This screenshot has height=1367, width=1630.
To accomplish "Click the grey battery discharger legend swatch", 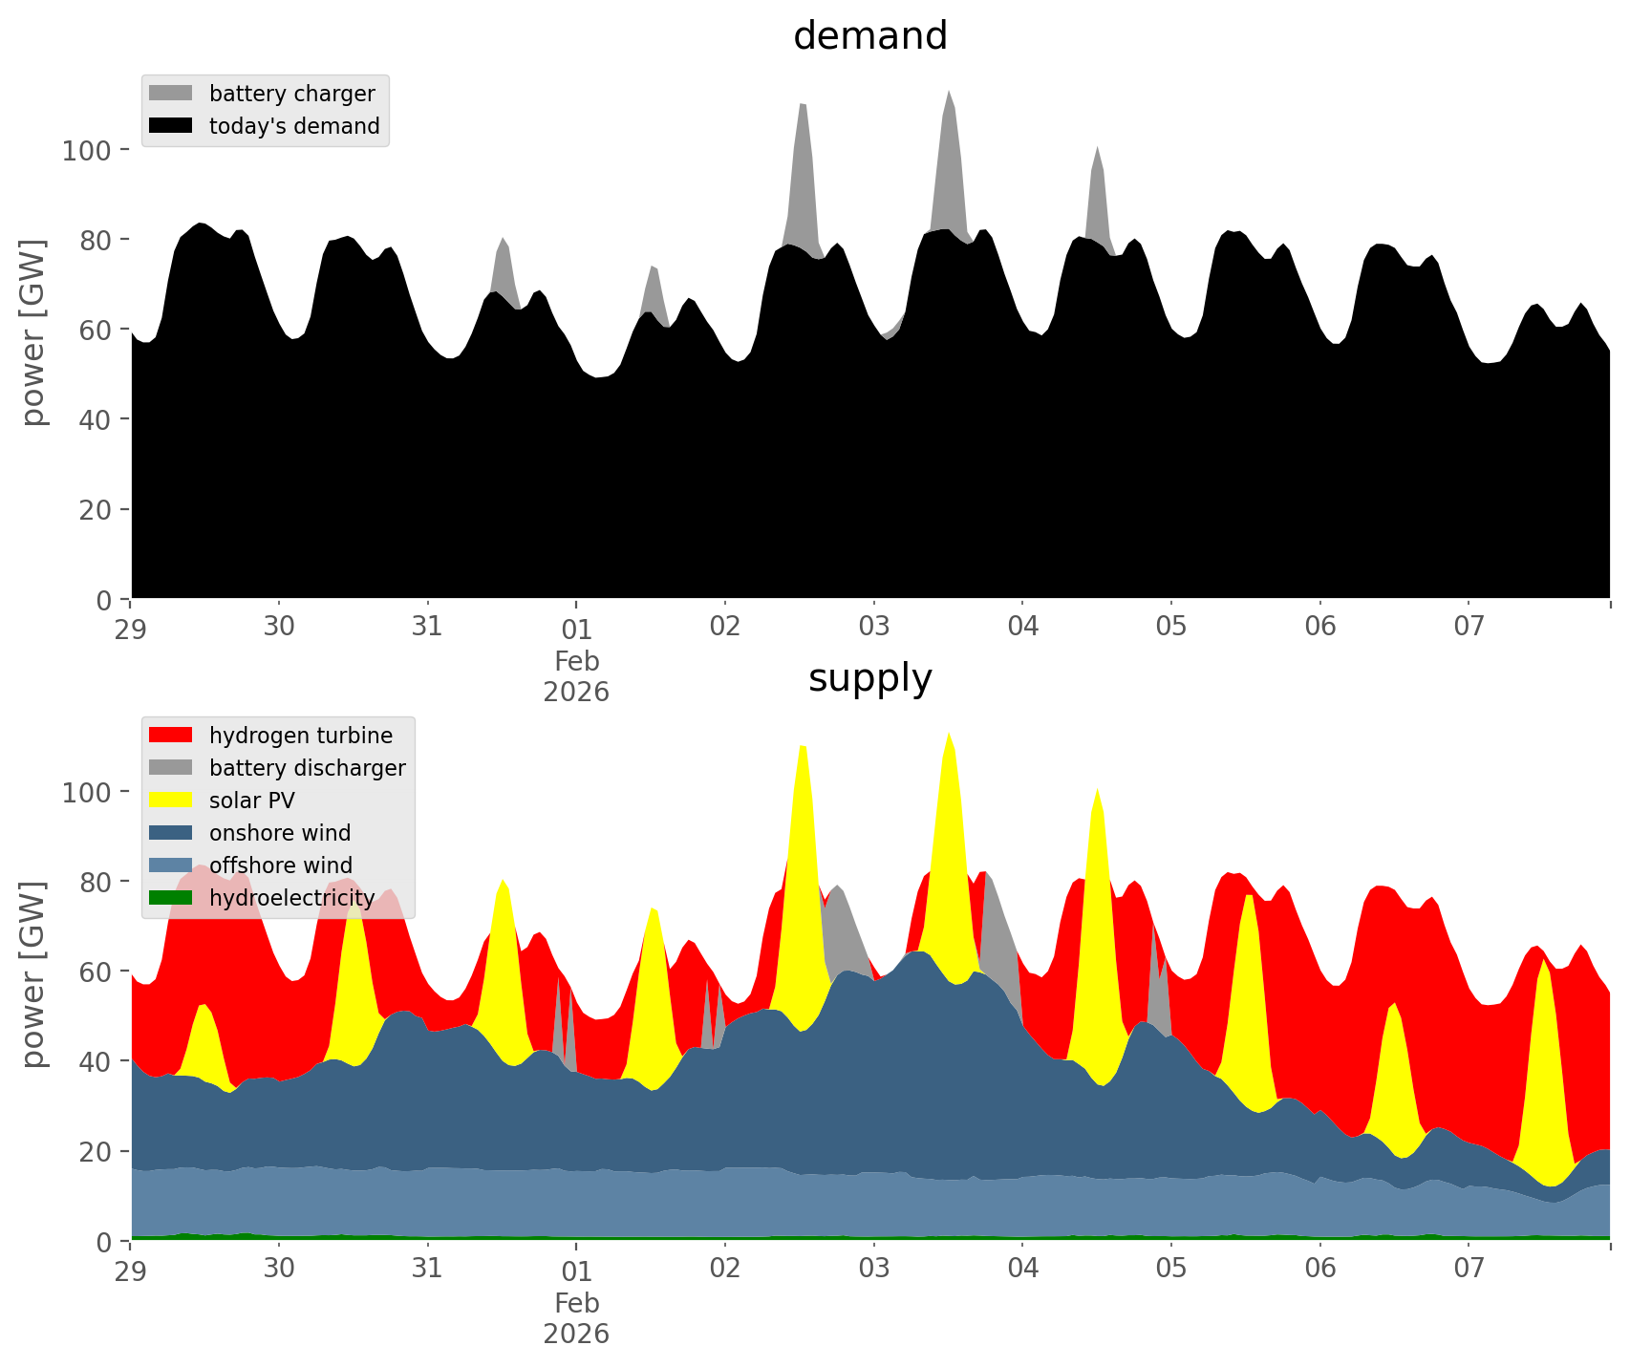I will pyautogui.click(x=171, y=768).
